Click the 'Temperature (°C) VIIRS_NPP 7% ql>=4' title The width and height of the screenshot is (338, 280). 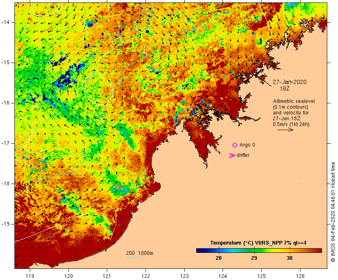point(258,243)
